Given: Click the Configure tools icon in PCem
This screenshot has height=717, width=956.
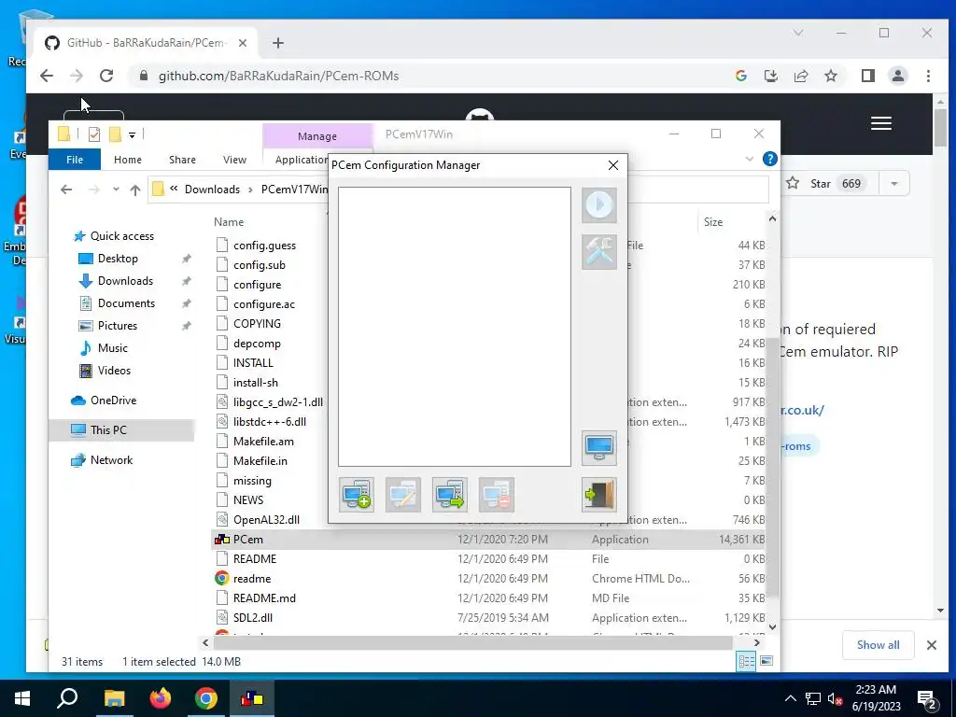Looking at the screenshot, I should coord(599,252).
